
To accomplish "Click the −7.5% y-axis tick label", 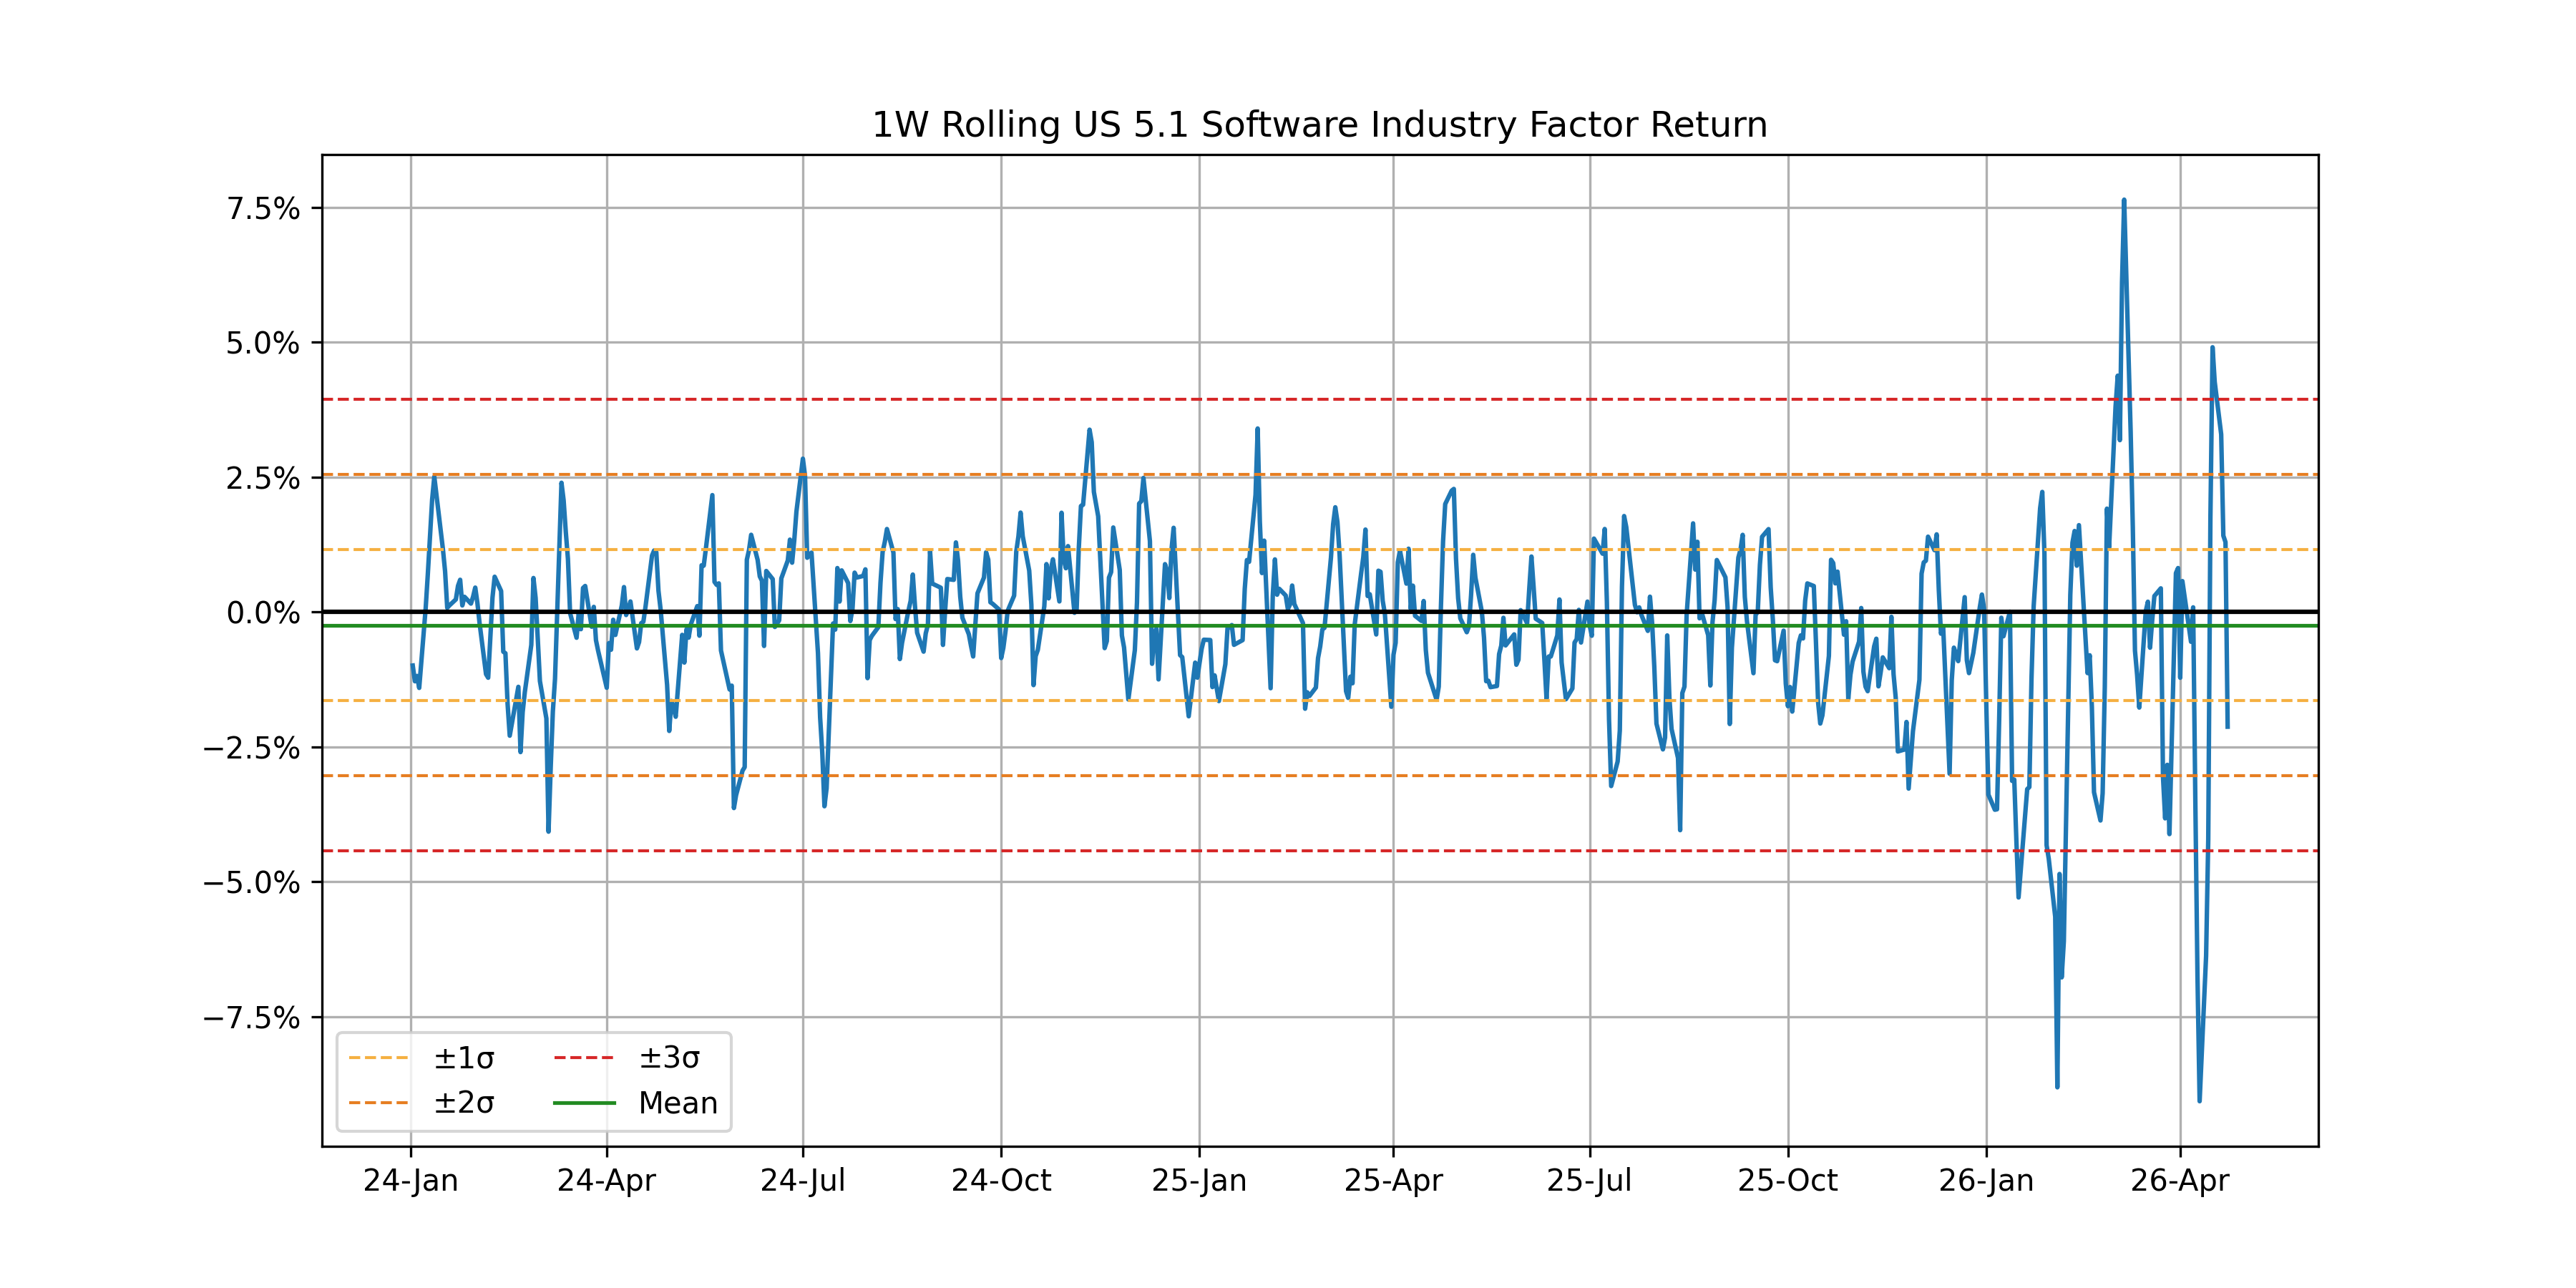I will (251, 1018).
